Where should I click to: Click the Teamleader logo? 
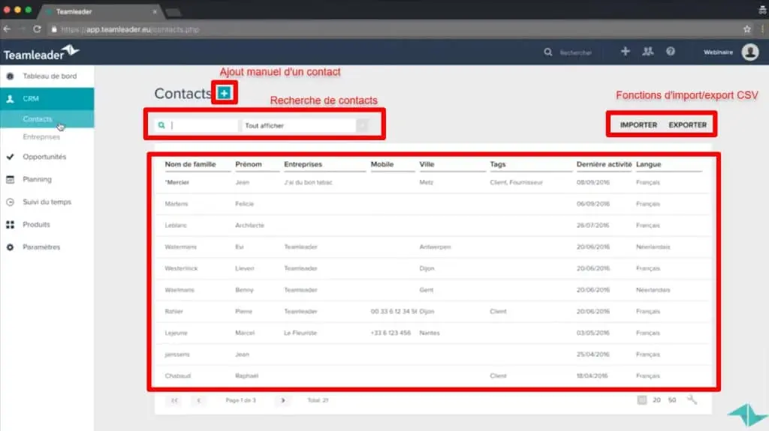(x=41, y=52)
